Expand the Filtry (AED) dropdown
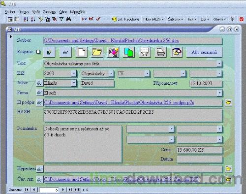Viewport: 246px width, 194px height. 154,19
